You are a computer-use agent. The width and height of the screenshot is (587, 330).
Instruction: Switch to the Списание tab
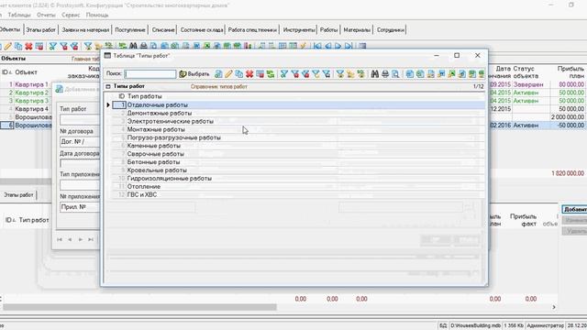(163, 29)
